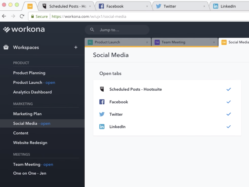The height and width of the screenshot is (187, 249).
Task: Click the browser address bar URL
Action: click(89, 16)
